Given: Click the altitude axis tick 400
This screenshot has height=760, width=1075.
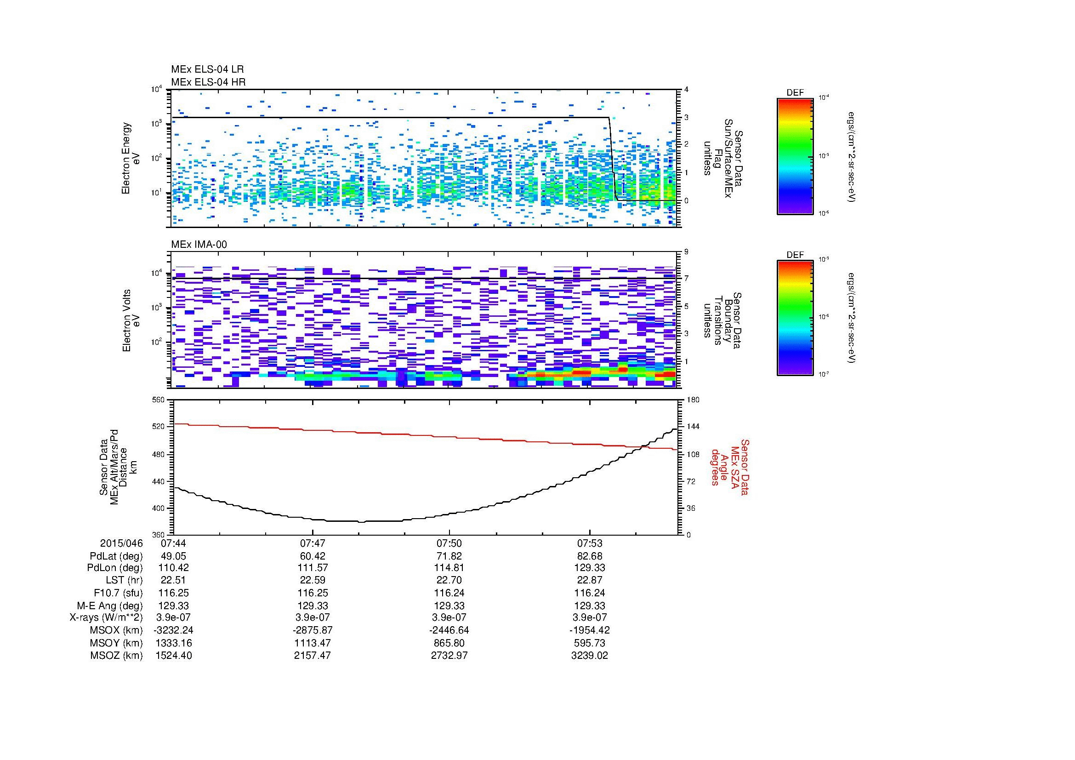Looking at the screenshot, I should coord(159,508).
